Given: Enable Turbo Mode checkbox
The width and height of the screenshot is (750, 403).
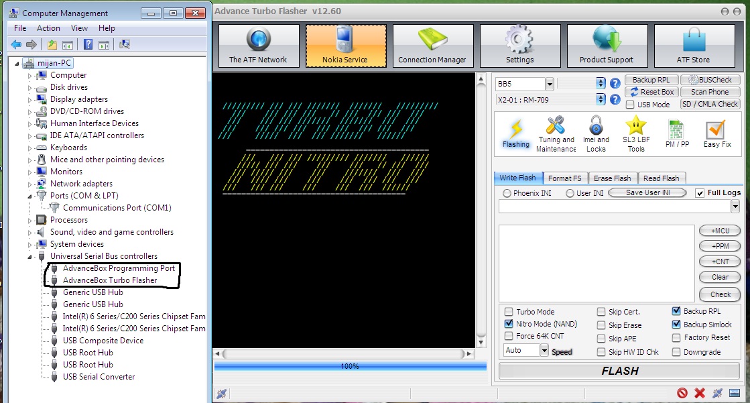Looking at the screenshot, I should pos(509,312).
